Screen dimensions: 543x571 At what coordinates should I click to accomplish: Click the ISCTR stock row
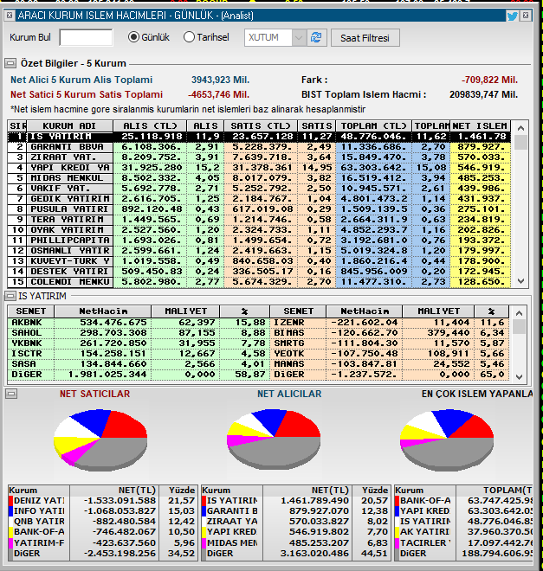(x=139, y=354)
